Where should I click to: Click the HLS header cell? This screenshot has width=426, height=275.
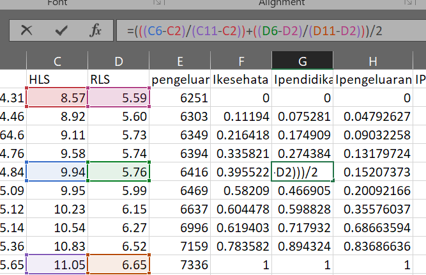[57, 79]
